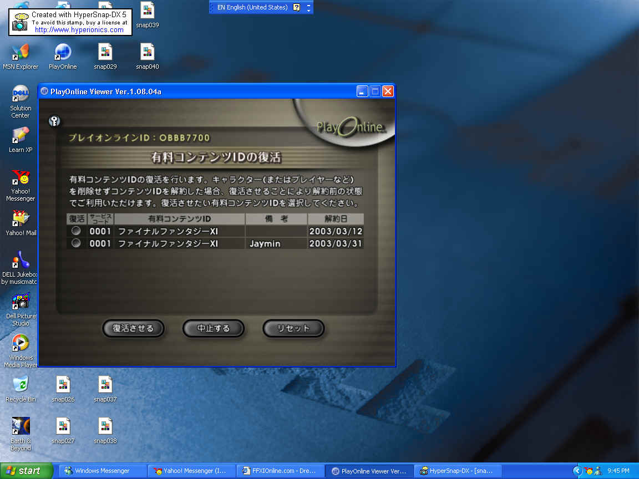Select snap037 file icon
This screenshot has height=479, width=639.
(105, 389)
